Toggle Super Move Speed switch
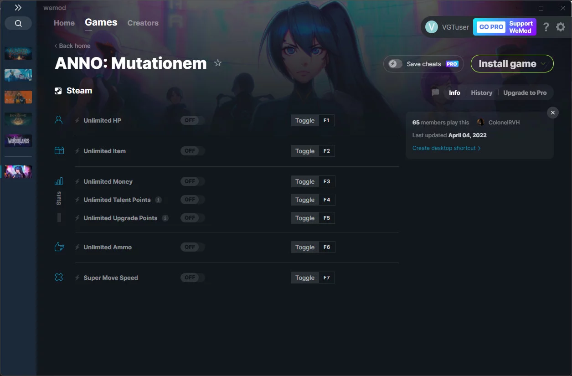 pos(192,278)
